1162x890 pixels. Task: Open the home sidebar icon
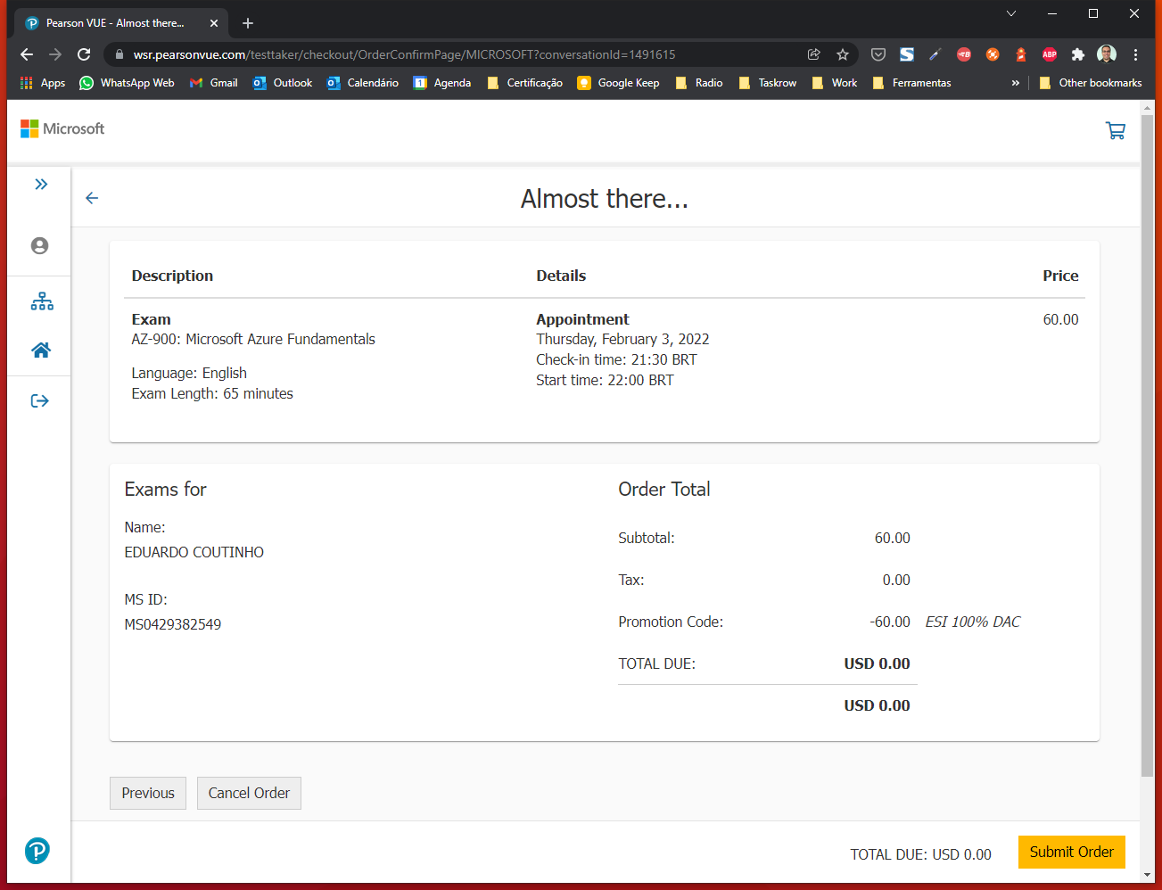pyautogui.click(x=41, y=350)
